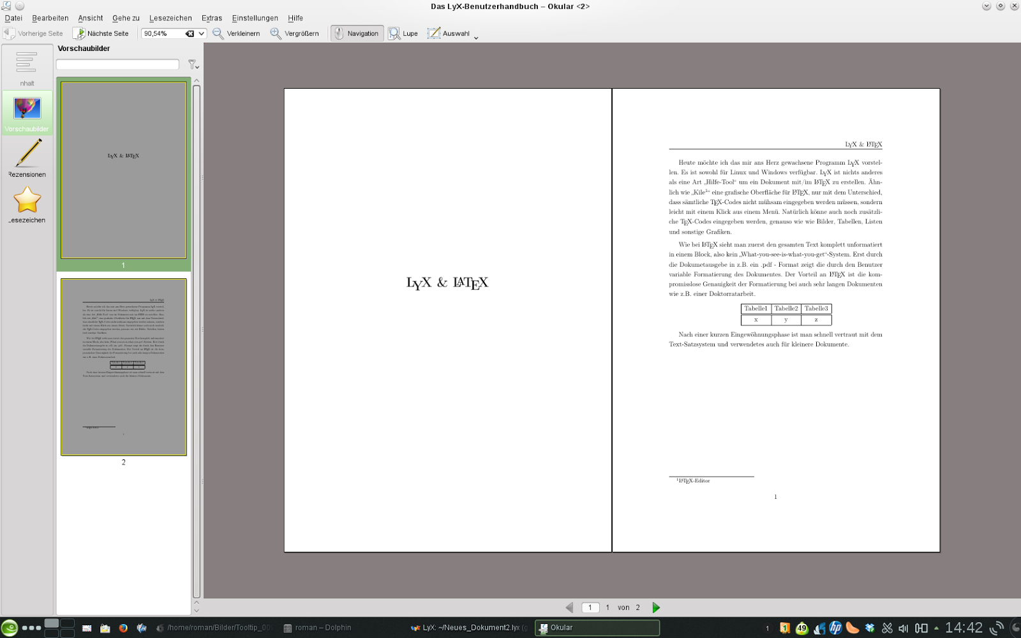
Task: Open the HP tray icon
Action: [x=835, y=628]
